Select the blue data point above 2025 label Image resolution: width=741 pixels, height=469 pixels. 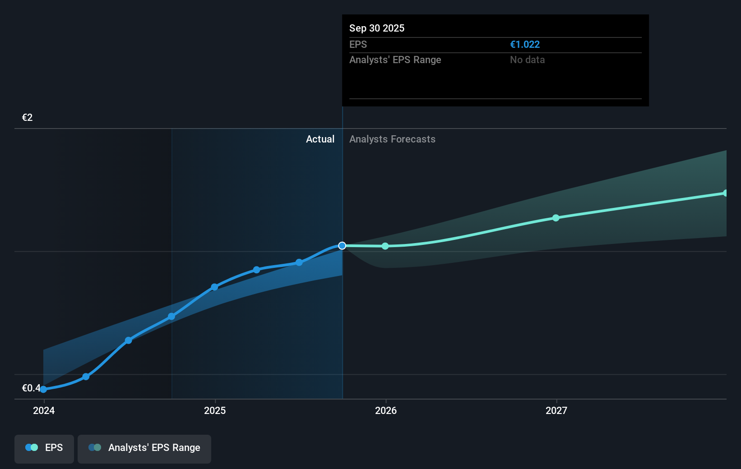[214, 287]
